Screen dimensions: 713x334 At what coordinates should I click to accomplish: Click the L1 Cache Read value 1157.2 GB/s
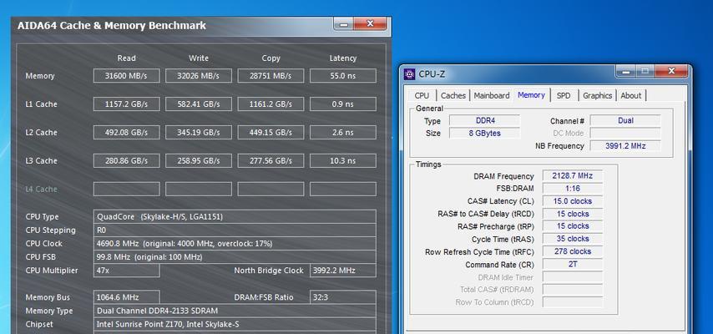(126, 104)
